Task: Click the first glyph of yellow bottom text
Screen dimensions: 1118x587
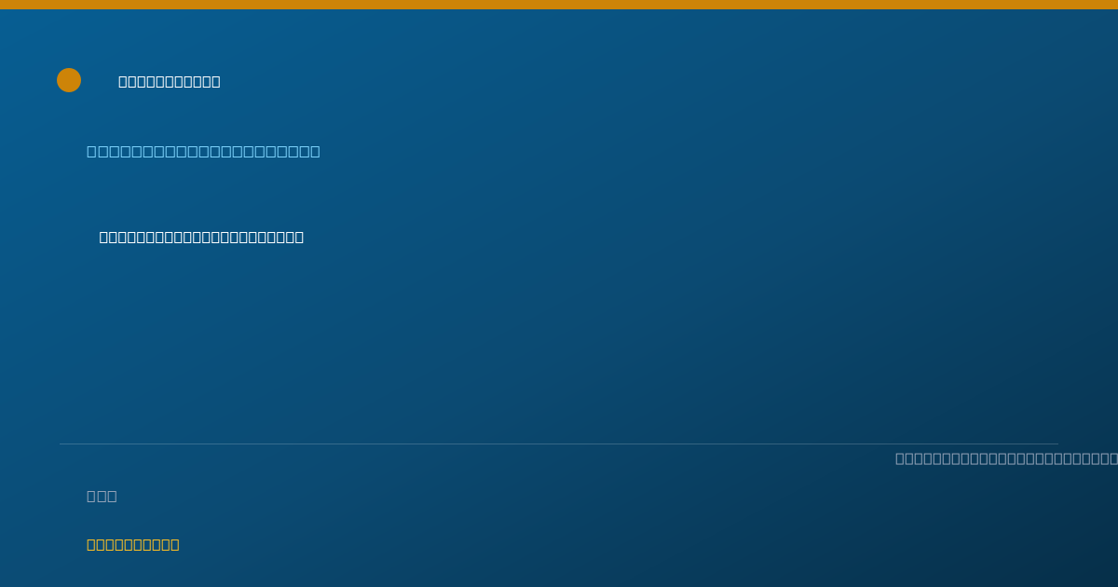Action: [x=91, y=544]
